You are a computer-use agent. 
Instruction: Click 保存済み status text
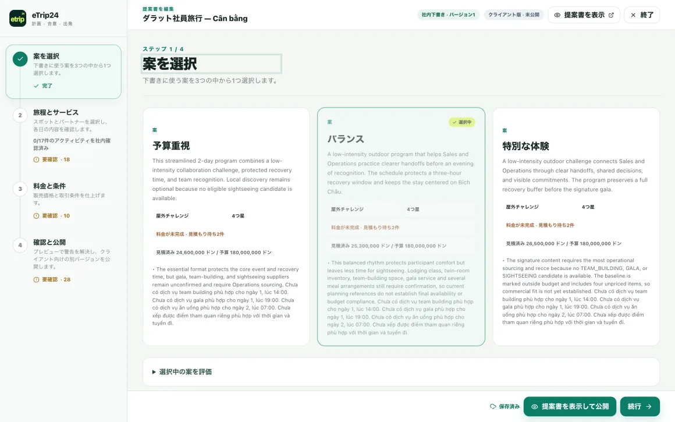click(509, 406)
